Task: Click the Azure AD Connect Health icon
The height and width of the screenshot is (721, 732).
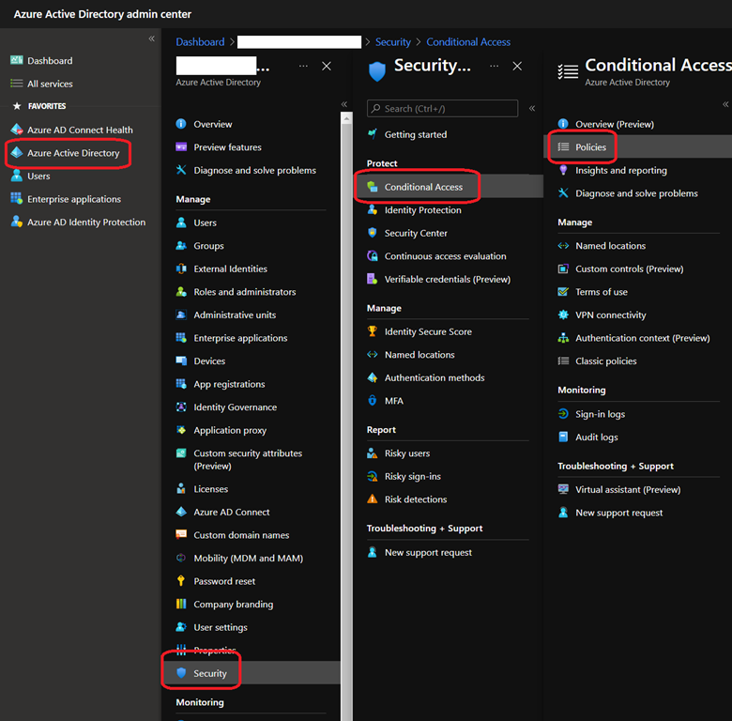Action: pyautogui.click(x=17, y=130)
